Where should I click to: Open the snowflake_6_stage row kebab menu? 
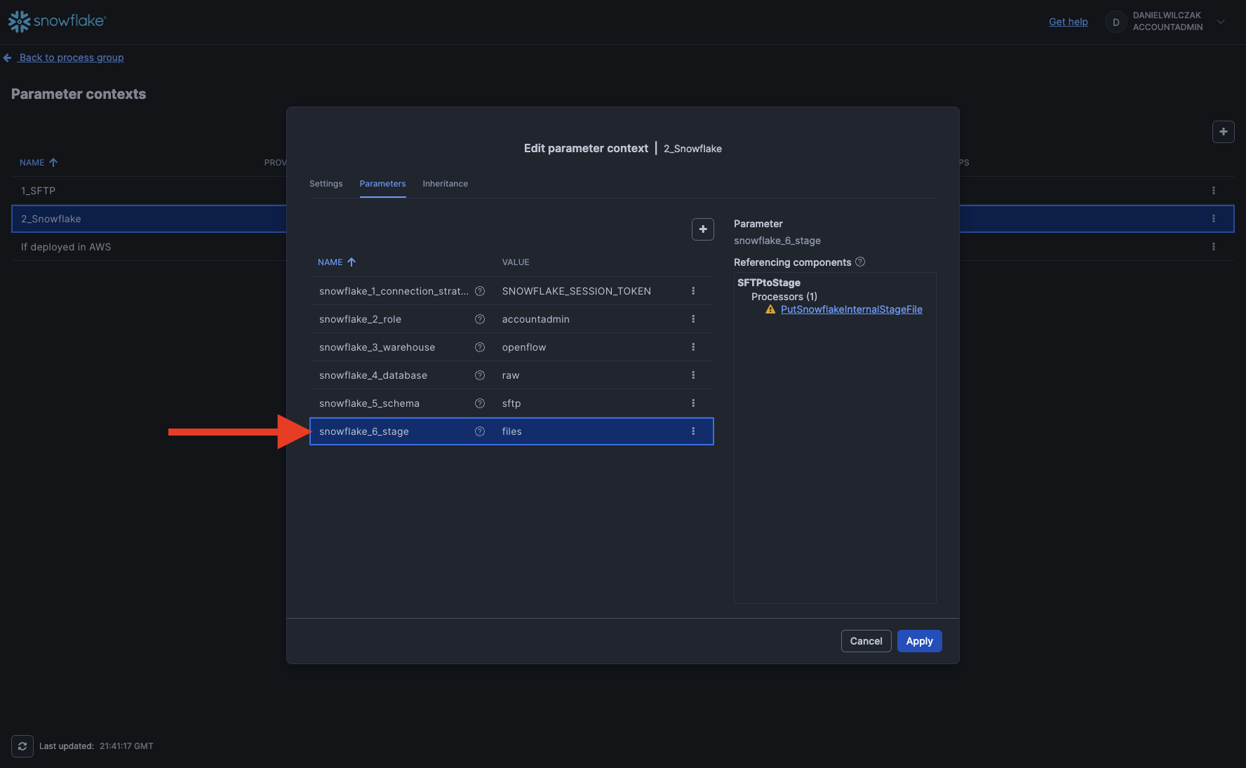pos(693,431)
